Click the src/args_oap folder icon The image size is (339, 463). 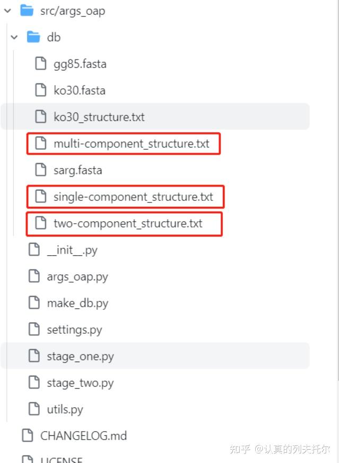point(27,11)
